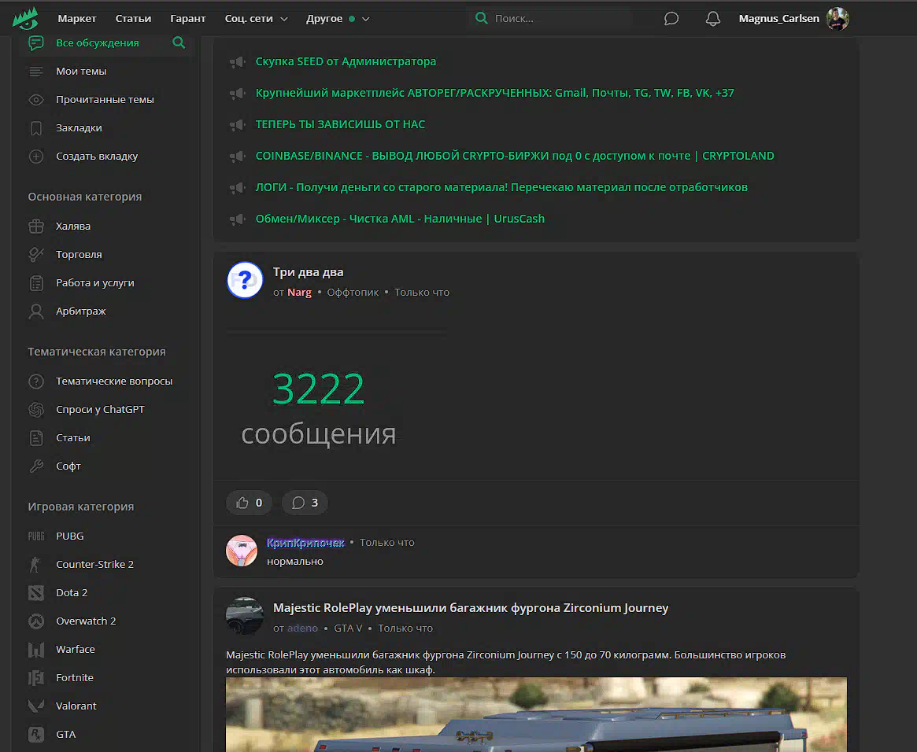917x752 pixels.
Task: Click the Warface logo icon
Action: pos(36,649)
